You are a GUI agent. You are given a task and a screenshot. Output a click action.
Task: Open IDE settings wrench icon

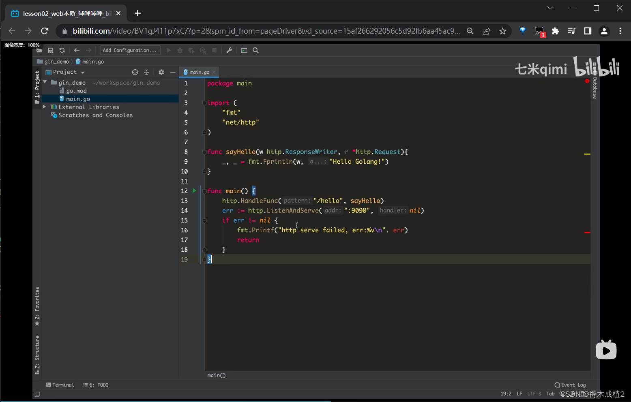(229, 50)
